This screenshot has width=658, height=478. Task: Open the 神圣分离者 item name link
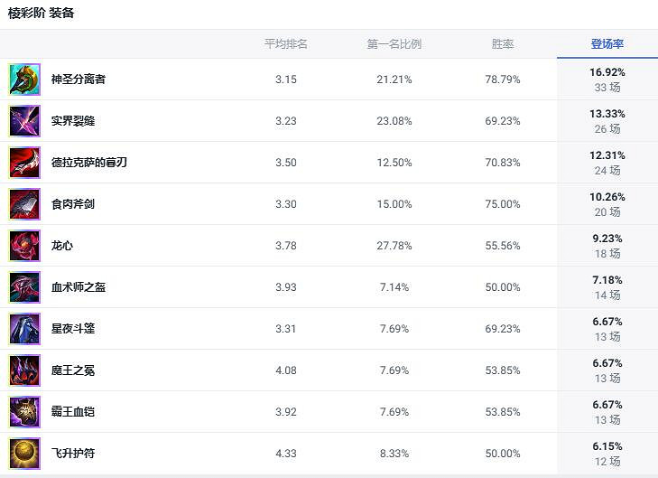[x=78, y=80]
